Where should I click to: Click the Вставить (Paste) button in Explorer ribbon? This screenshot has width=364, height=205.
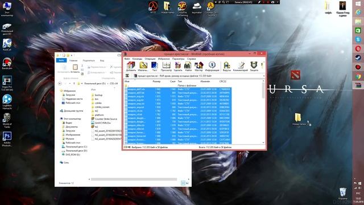[75, 69]
